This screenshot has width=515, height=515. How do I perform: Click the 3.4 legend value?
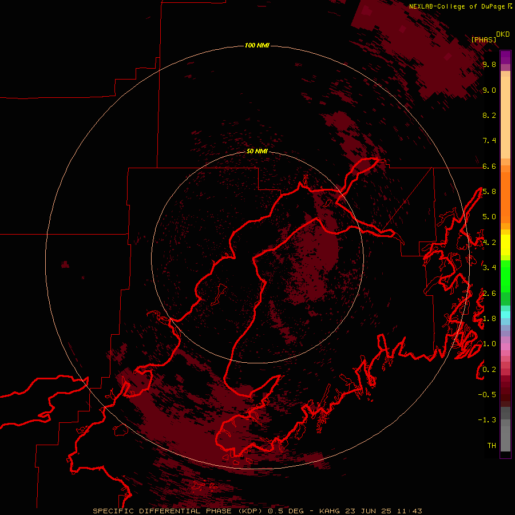coord(489,268)
